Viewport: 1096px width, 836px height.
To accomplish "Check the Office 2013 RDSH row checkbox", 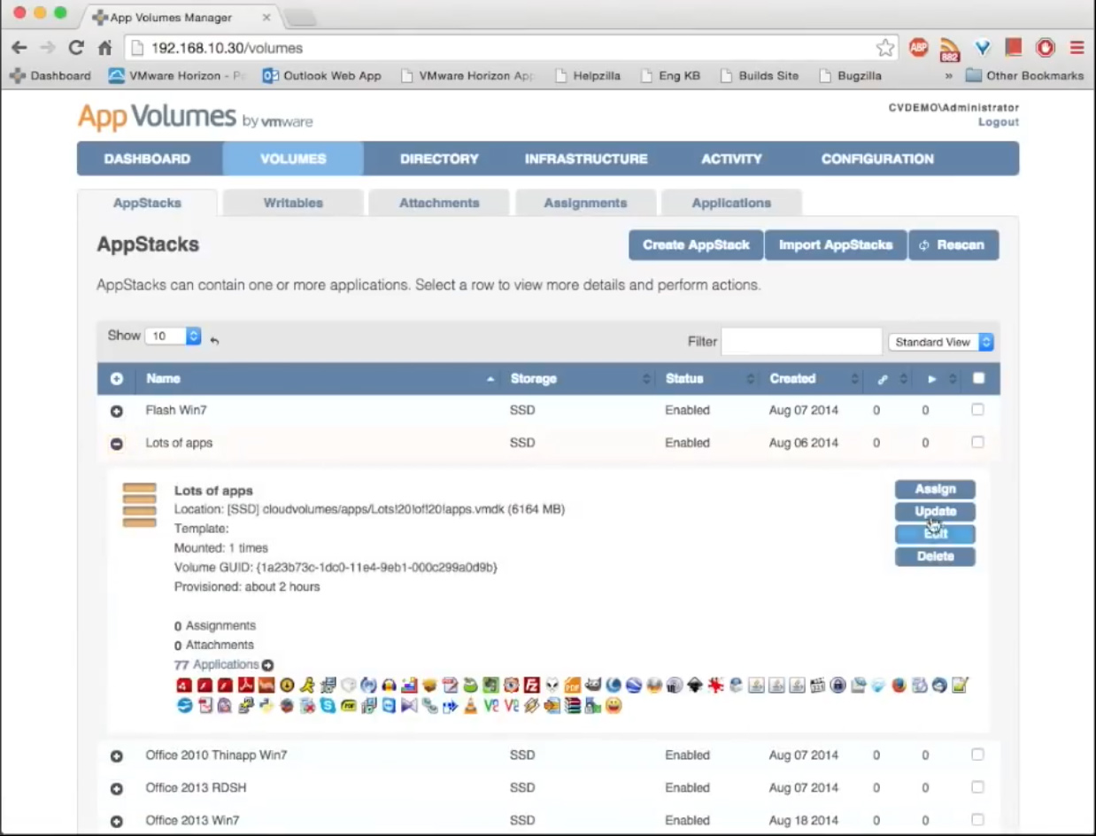I will [977, 787].
